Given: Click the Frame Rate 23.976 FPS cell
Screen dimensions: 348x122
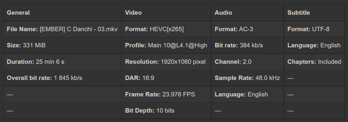Looking at the screenshot, I should point(160,94).
